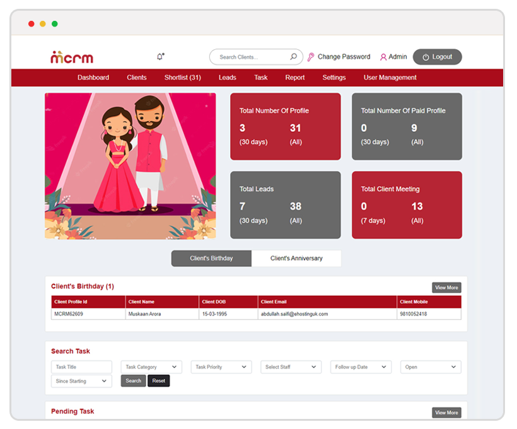Open the Select Staff dropdown
Image resolution: width=517 pixels, height=429 pixels.
pyautogui.click(x=291, y=367)
